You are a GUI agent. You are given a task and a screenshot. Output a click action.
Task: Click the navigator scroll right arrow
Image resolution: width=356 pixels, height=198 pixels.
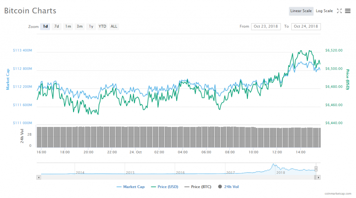(318, 177)
